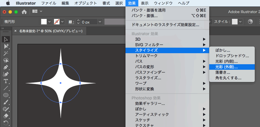Open the workspace layout chevron

41,11
